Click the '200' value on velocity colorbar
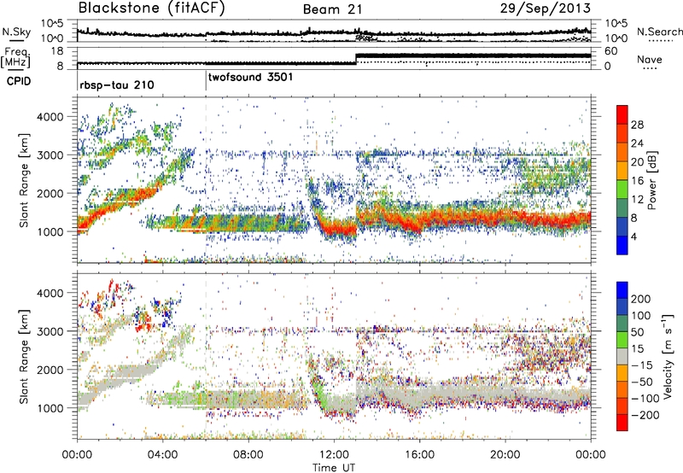 [640, 299]
